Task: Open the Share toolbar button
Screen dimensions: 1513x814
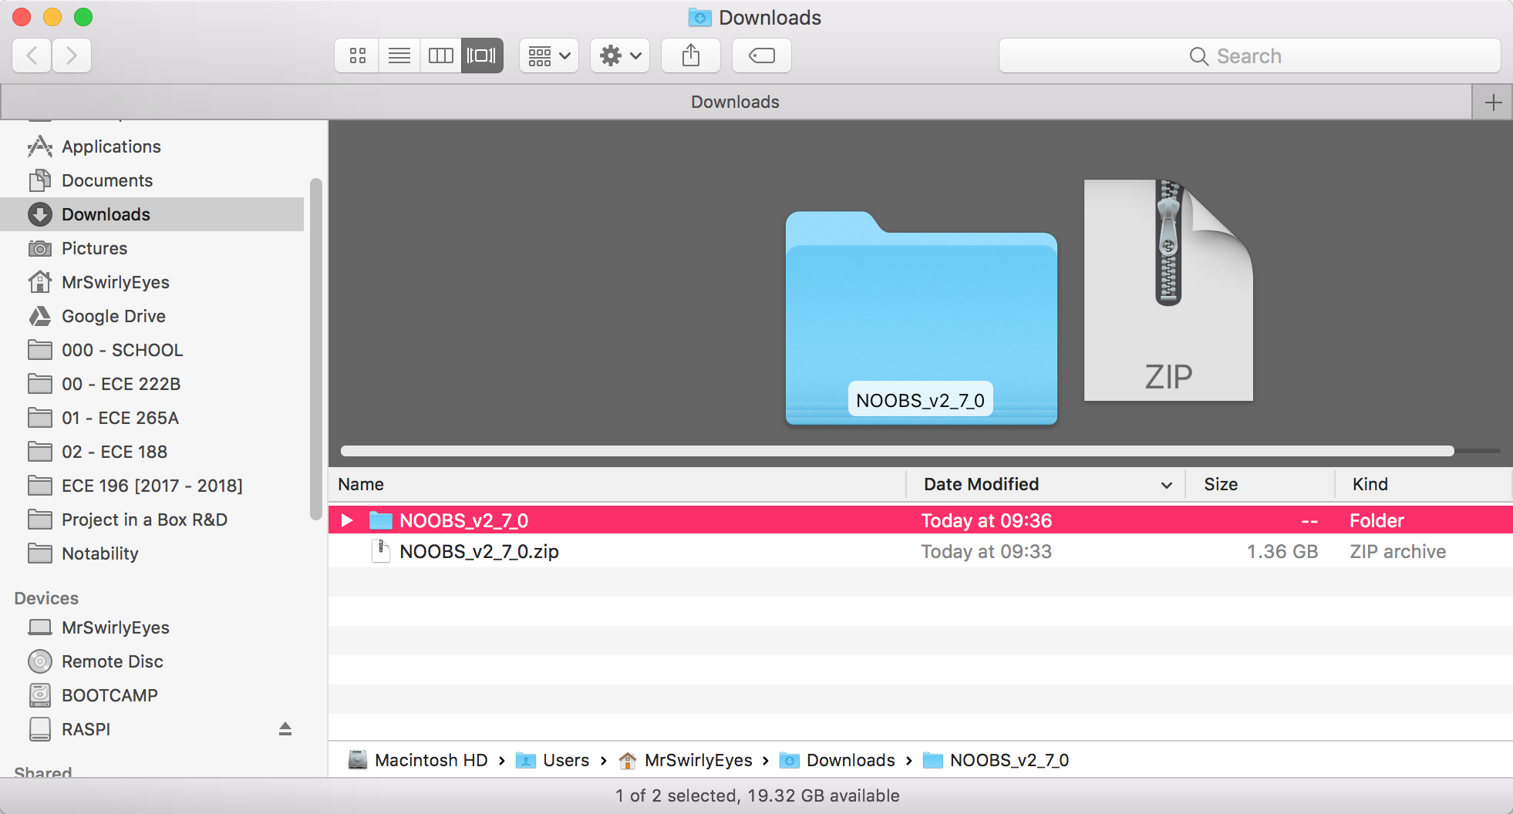Action: 691,55
